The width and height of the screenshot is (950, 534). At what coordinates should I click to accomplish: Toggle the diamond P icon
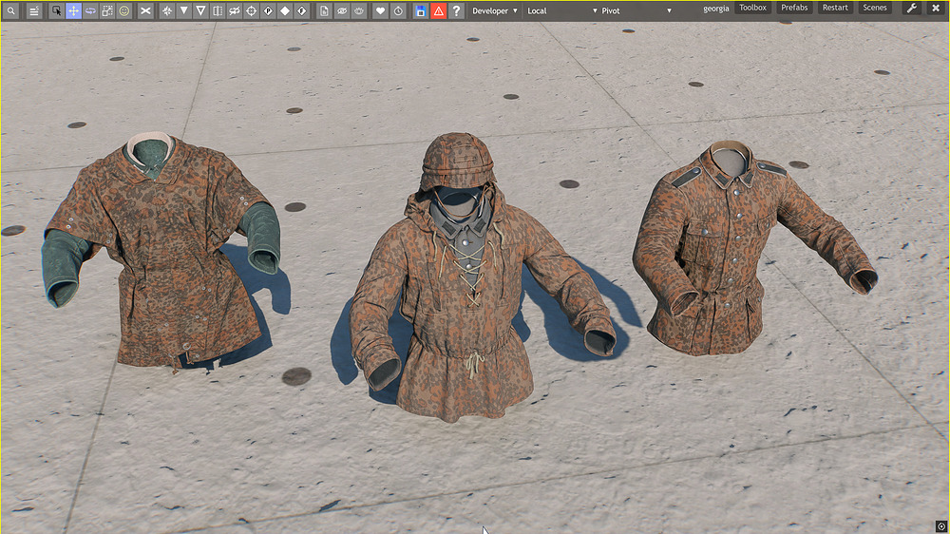268,10
